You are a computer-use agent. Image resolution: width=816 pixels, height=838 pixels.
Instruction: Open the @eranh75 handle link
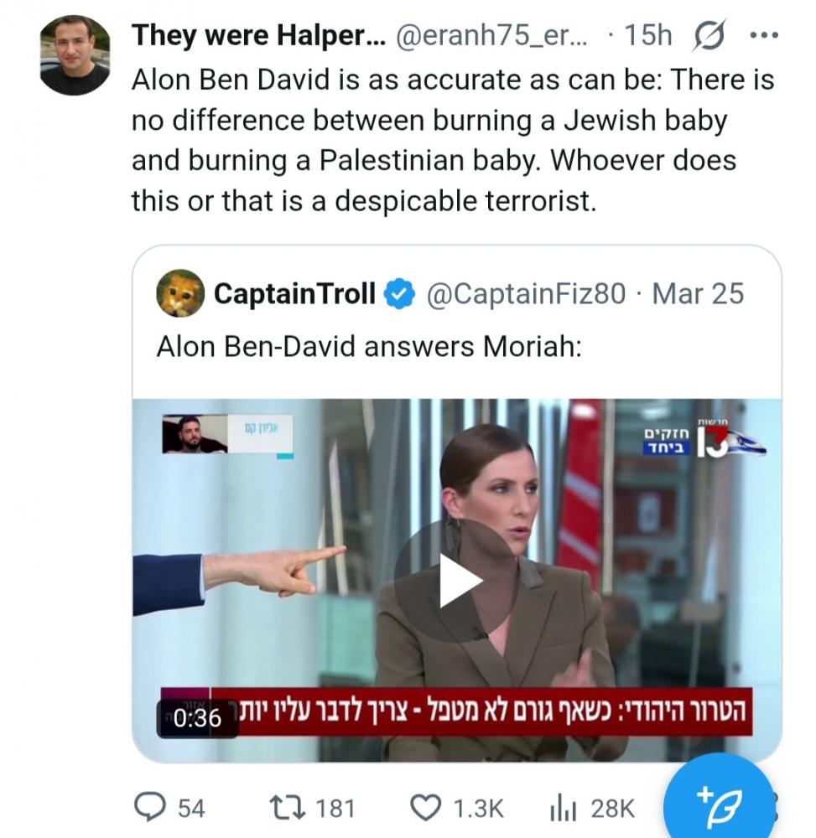[491, 35]
